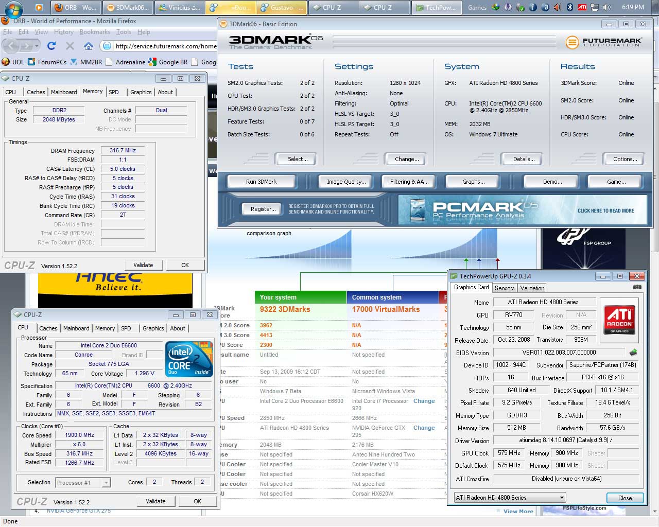This screenshot has width=659, height=527.
Task: Launch the Demo in 3DMark06
Action: pyautogui.click(x=552, y=182)
